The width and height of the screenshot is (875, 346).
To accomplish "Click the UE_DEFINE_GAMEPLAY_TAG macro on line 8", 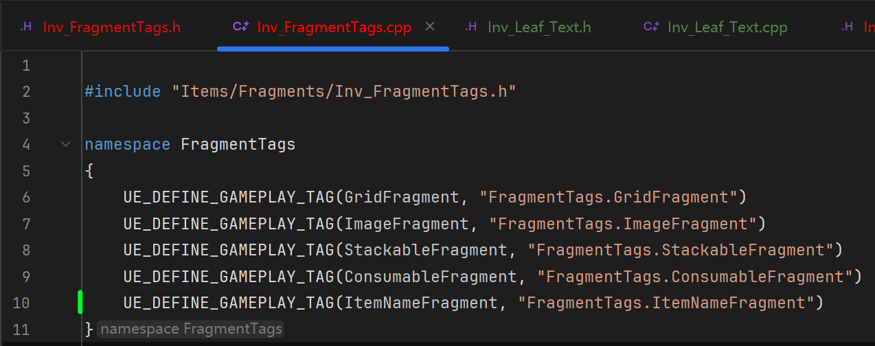I will coord(229,250).
